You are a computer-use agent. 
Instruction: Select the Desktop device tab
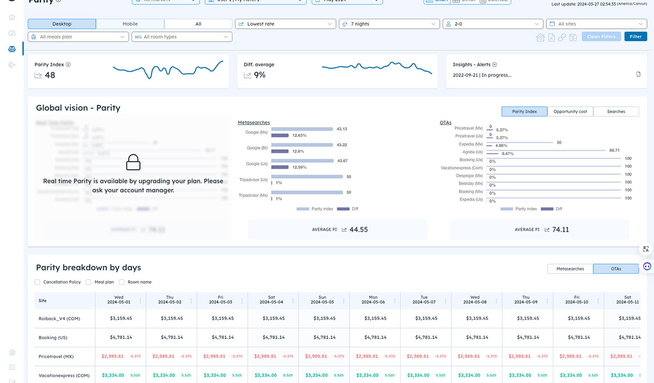point(62,24)
